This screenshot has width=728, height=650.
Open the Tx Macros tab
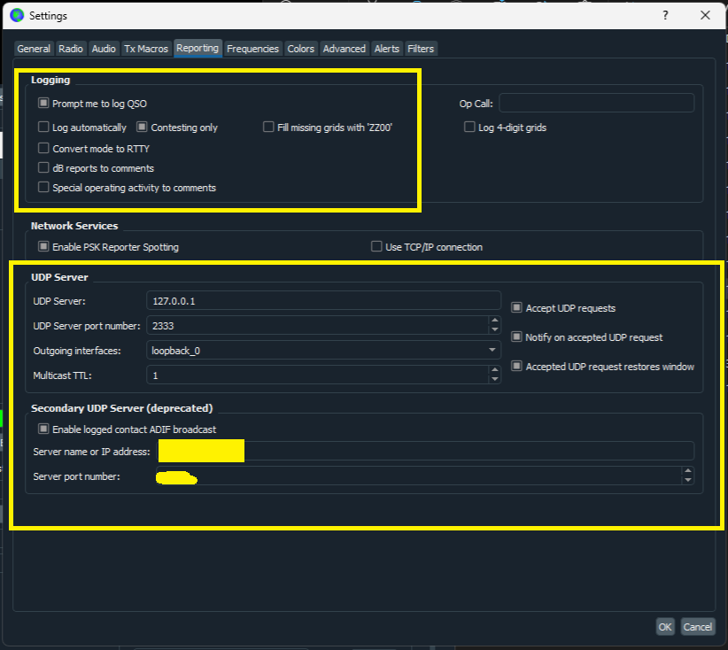tap(146, 49)
